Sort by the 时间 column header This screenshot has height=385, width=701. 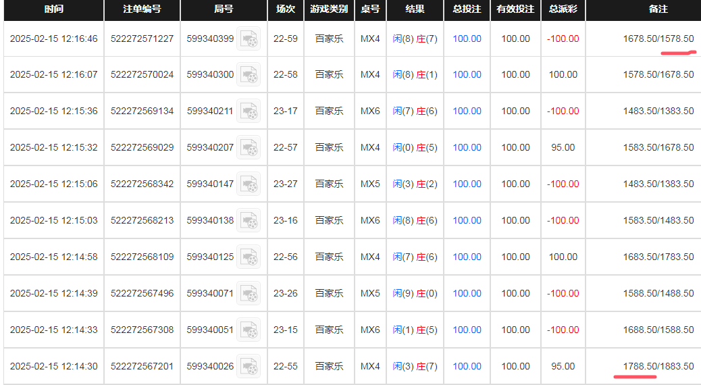54,10
